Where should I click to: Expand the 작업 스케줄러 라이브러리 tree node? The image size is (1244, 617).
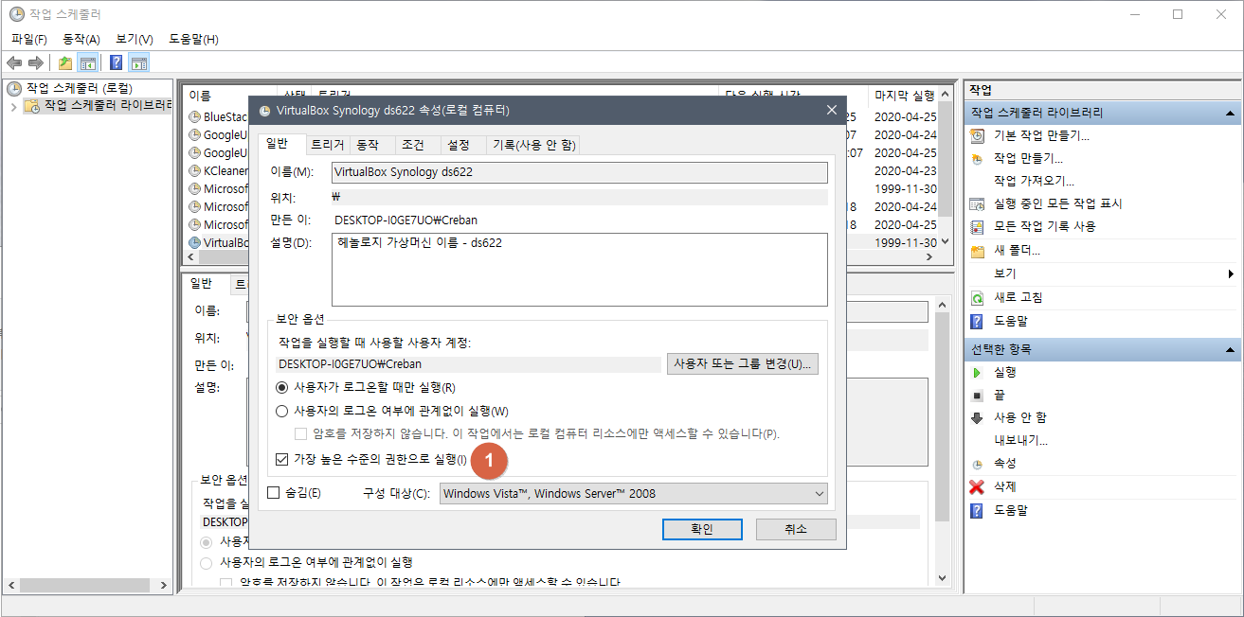pos(13,106)
